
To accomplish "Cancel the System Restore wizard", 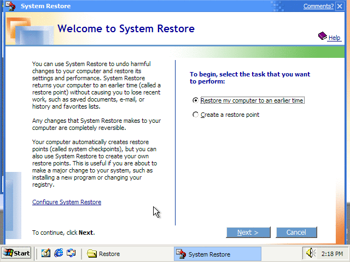I will click(296, 233).
